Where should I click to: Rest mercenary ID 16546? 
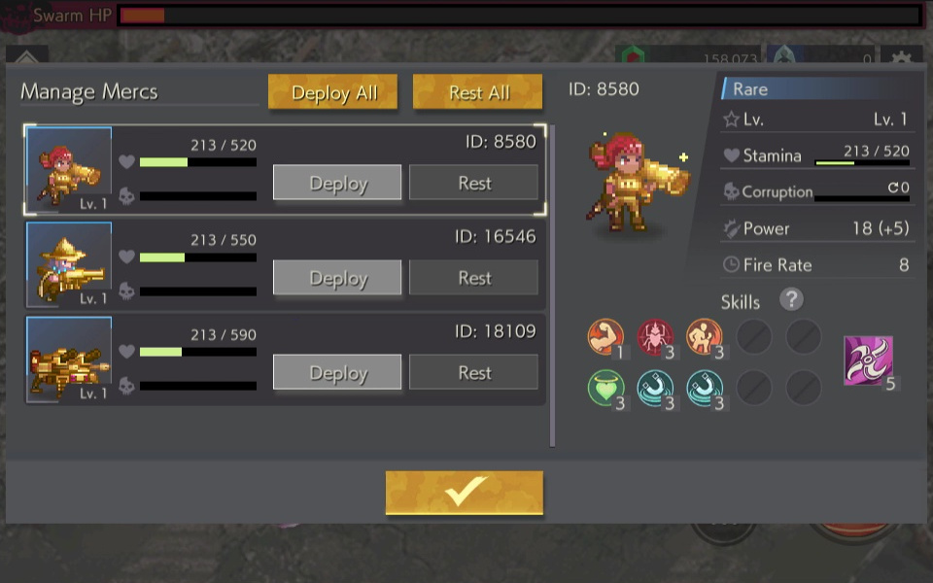473,277
